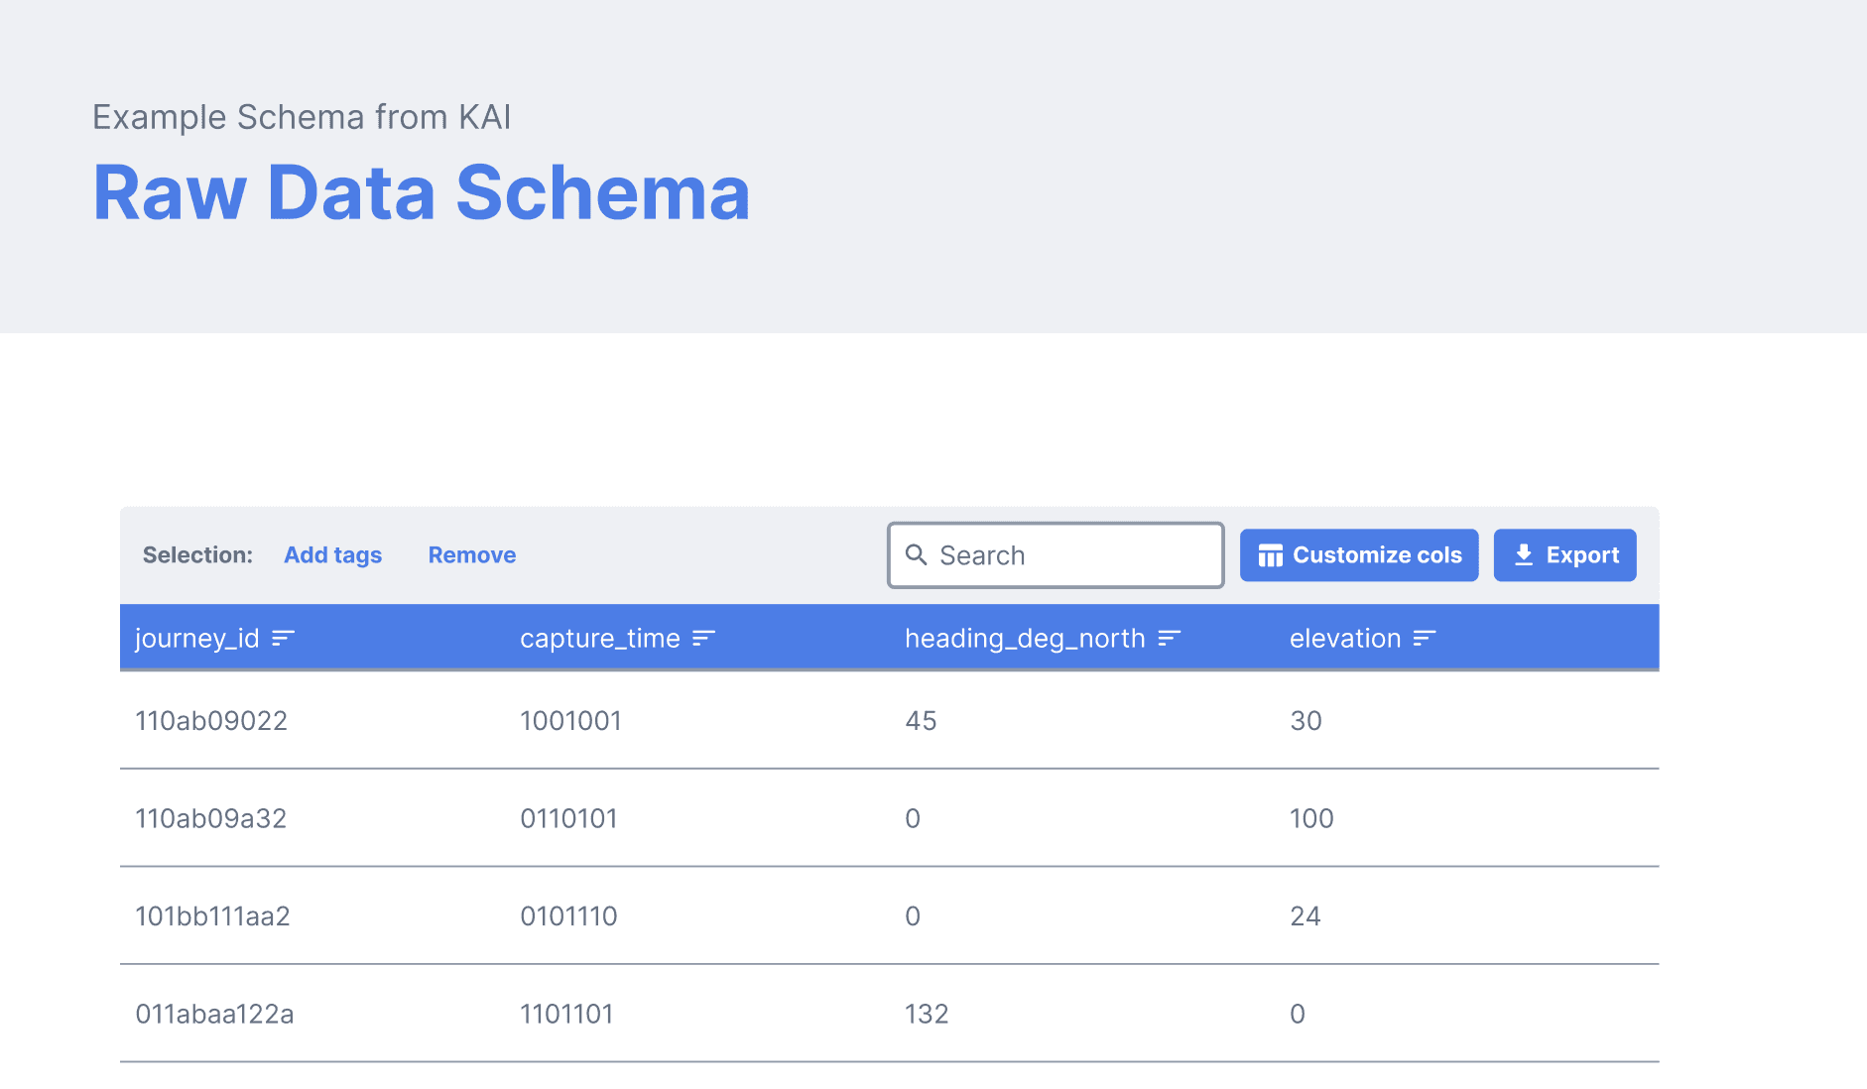Click the Raw Data Schema title
This screenshot has height=1089, width=1867.
pos(423,192)
